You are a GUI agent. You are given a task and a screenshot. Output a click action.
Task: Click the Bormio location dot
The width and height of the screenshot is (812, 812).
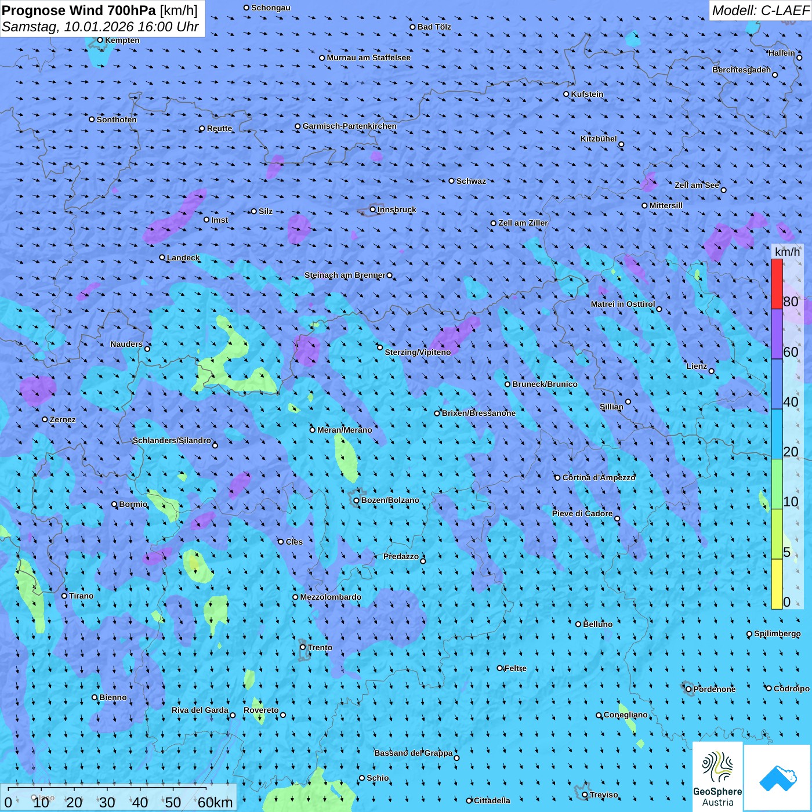click(x=114, y=504)
